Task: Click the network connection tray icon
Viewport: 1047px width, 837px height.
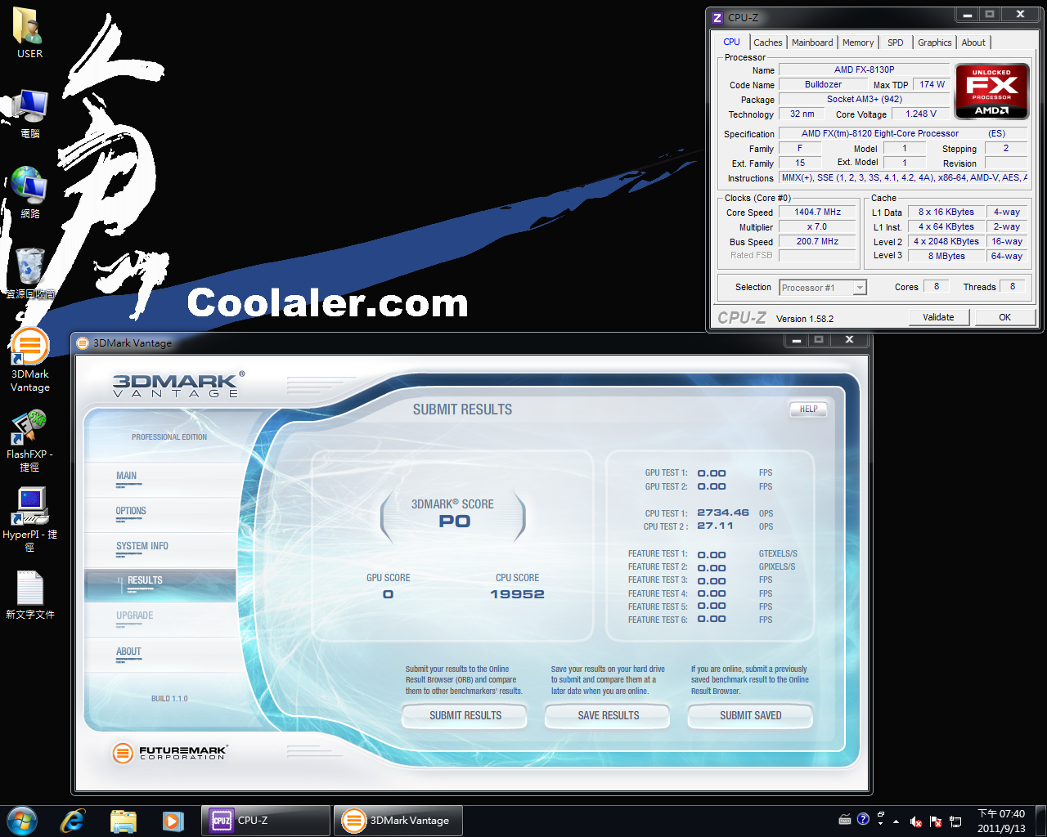Action: click(955, 821)
